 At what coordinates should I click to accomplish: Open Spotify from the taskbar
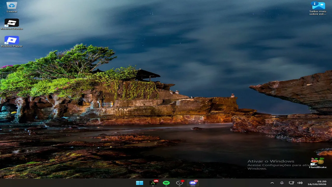[x=166, y=183]
